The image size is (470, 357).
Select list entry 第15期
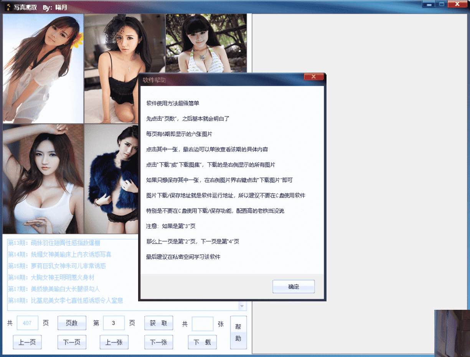(x=57, y=266)
